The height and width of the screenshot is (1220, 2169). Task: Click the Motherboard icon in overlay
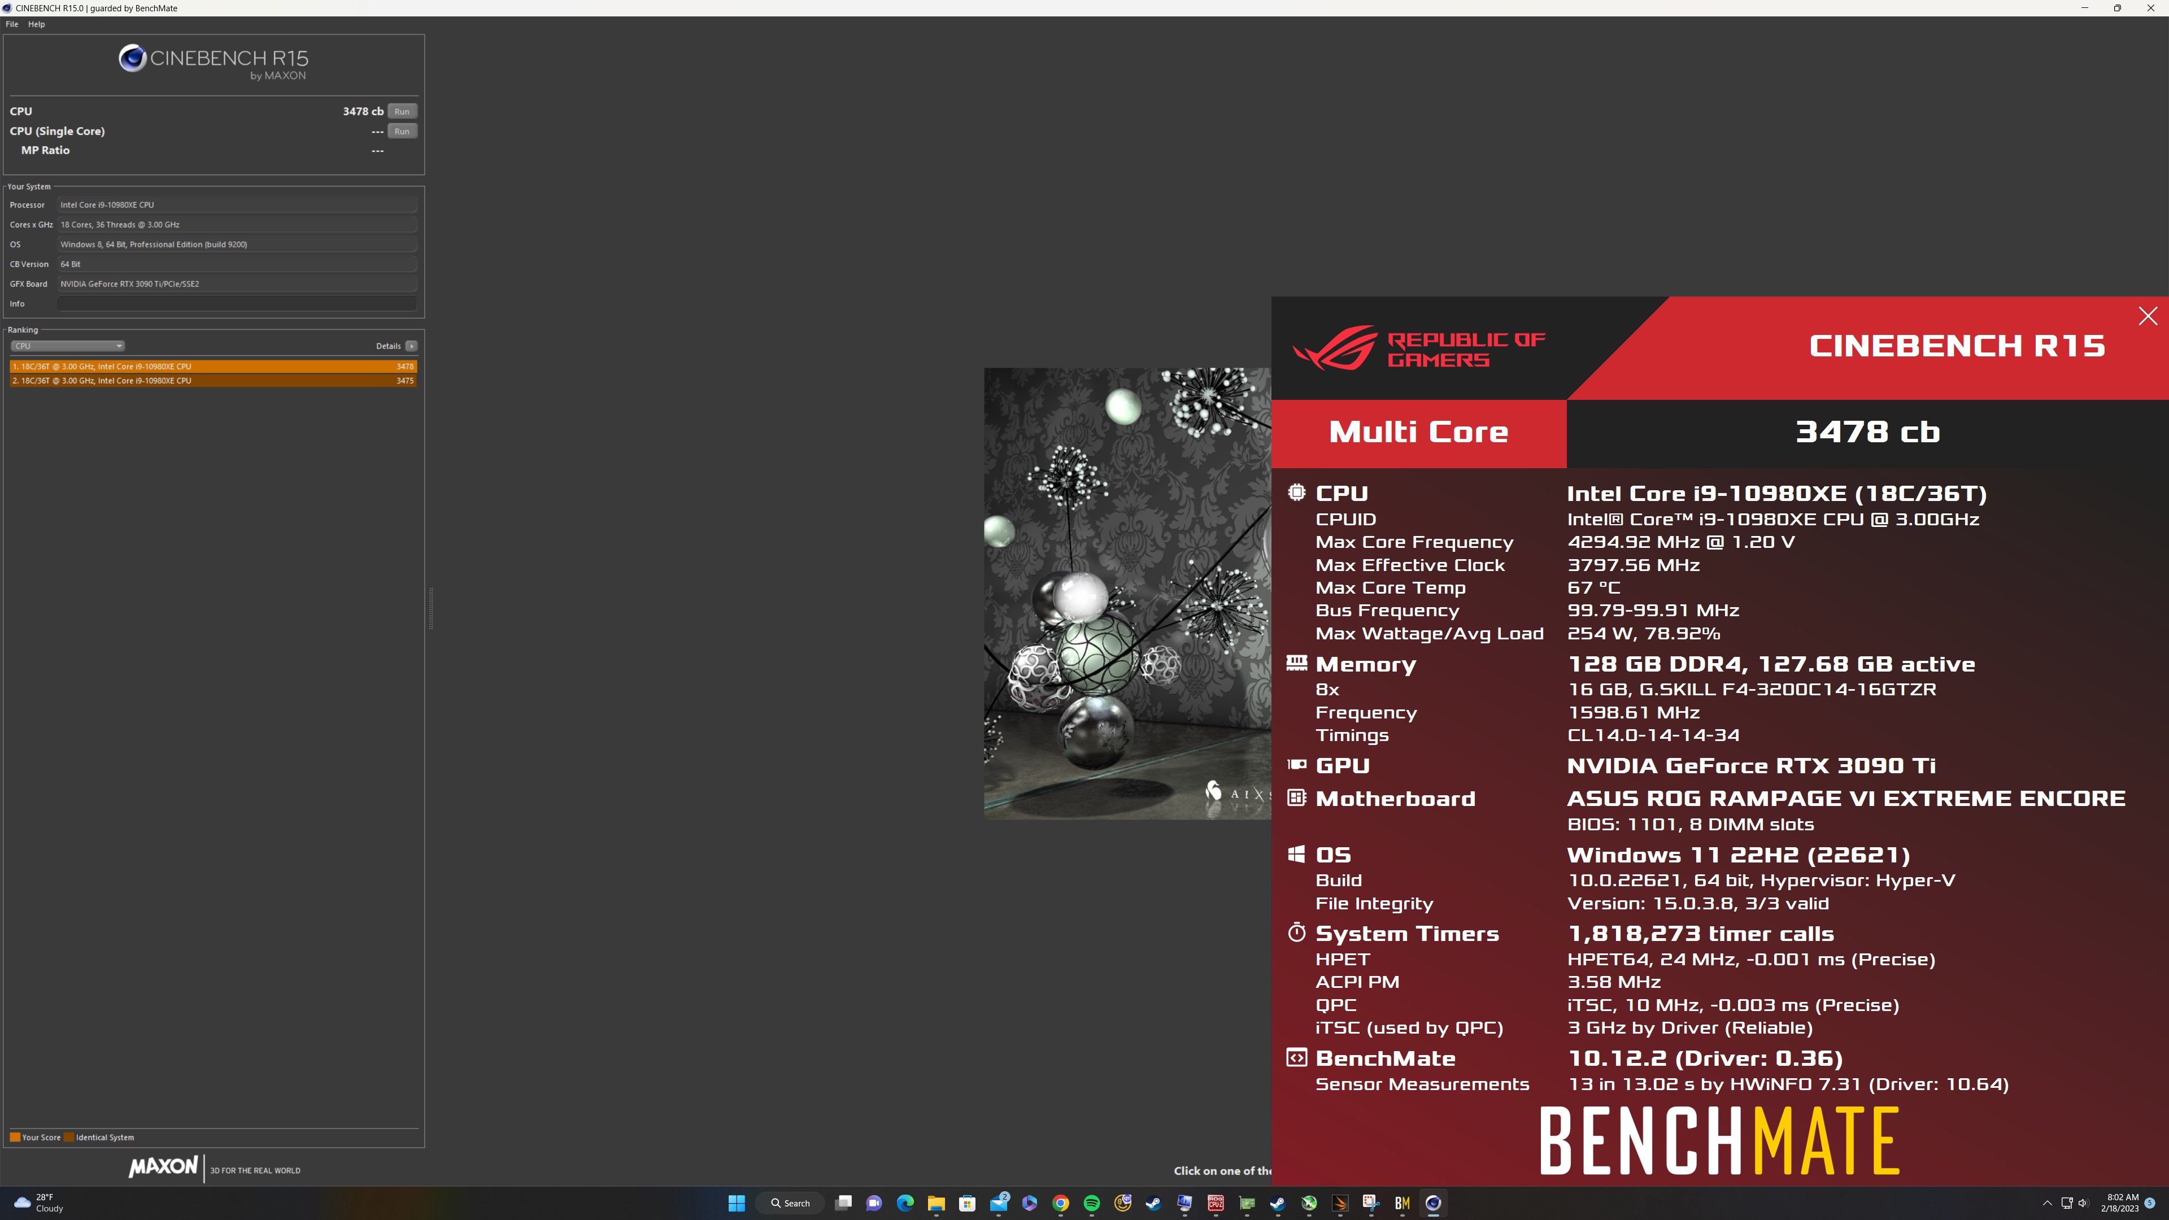(1297, 798)
